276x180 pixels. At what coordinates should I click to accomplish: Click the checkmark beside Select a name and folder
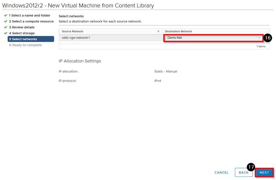point(6,15)
